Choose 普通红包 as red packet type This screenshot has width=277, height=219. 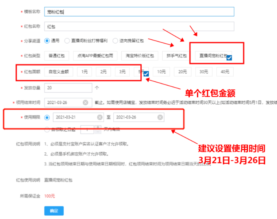pos(56,56)
